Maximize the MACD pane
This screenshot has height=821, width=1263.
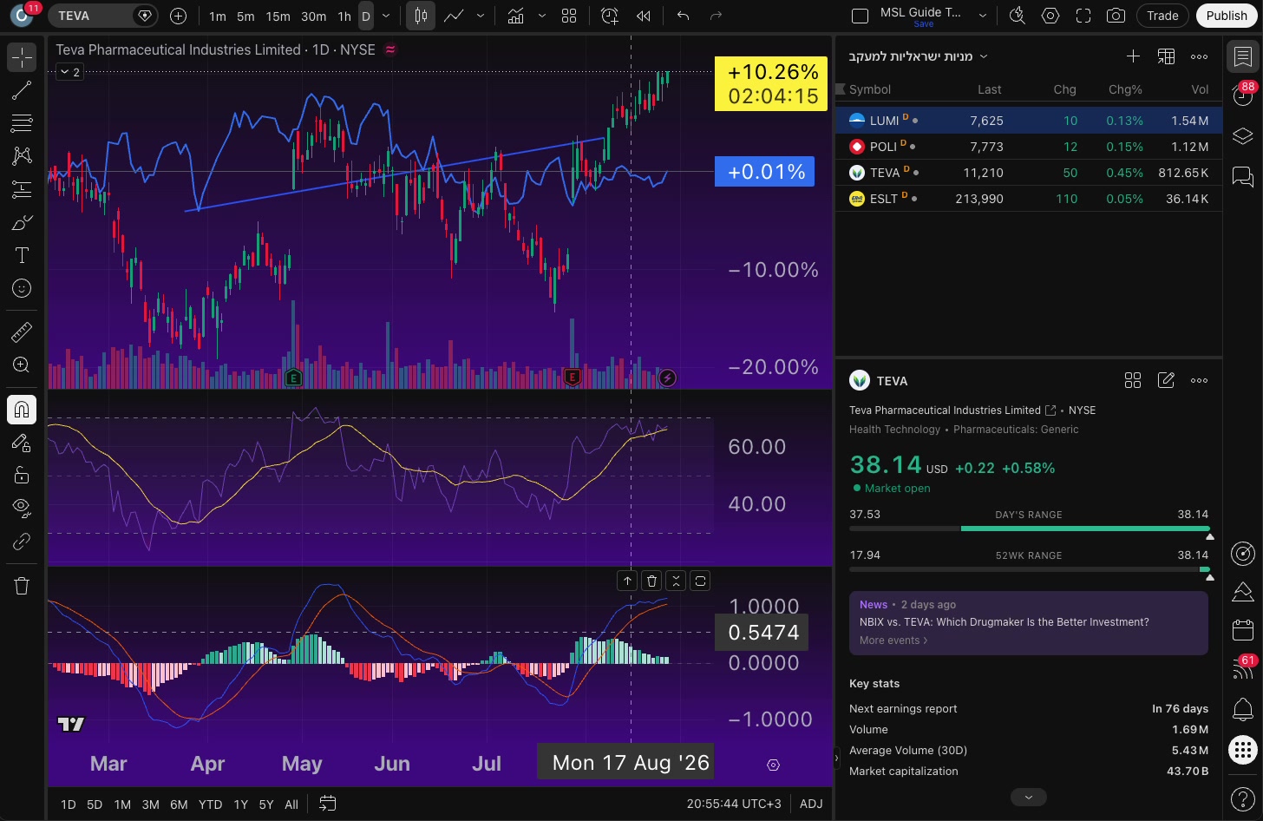coord(700,581)
